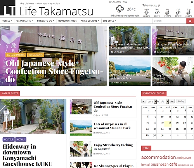Screen dimensions: 194x168
Task: Go to previous month in events calendar
Action: [144, 101]
